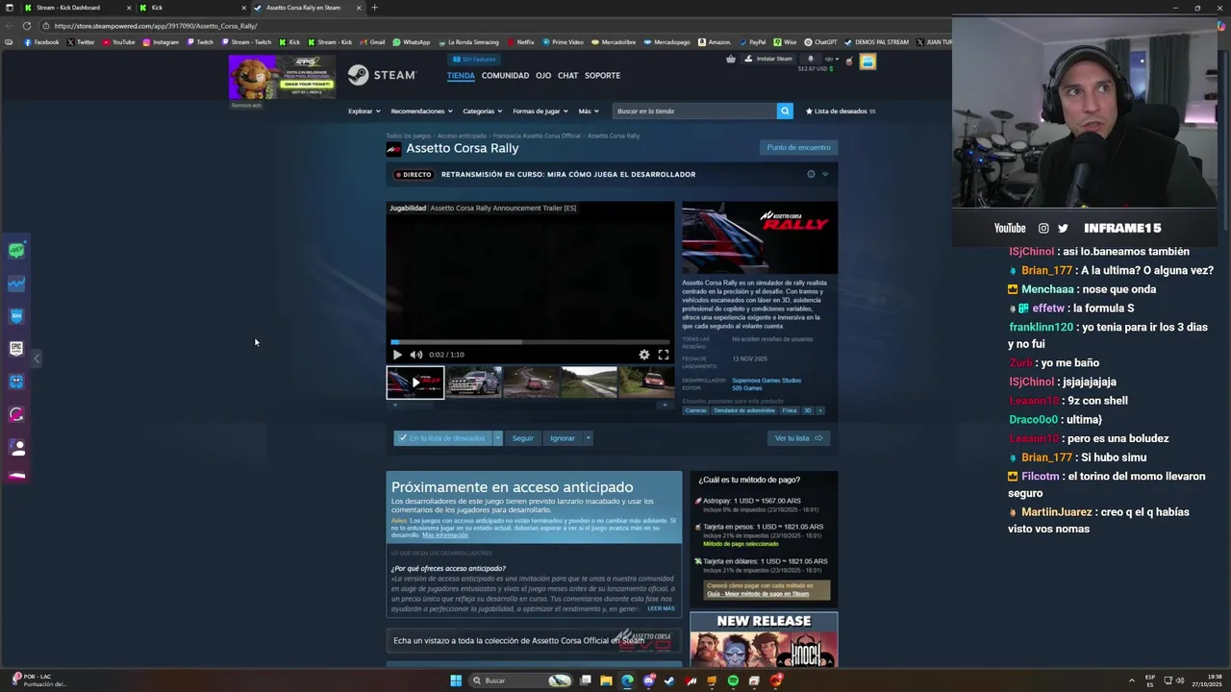Image resolution: width=1231 pixels, height=692 pixels.
Task: Play the Assetto Corsa Rally trailer
Action: (x=397, y=355)
